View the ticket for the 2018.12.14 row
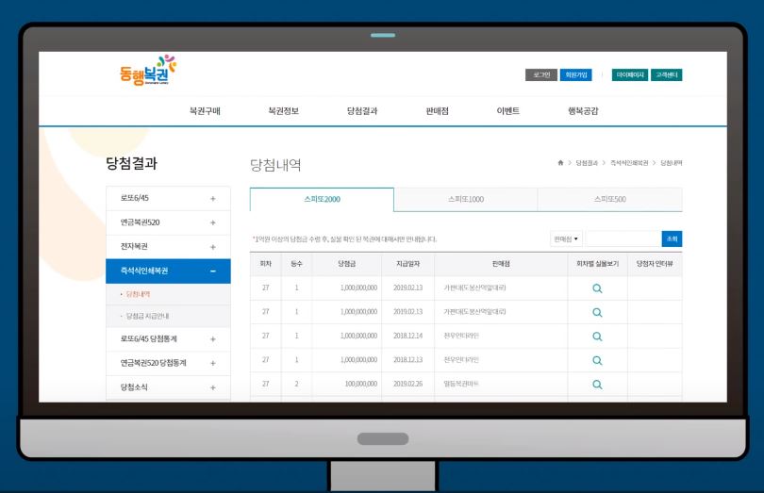 (x=597, y=337)
